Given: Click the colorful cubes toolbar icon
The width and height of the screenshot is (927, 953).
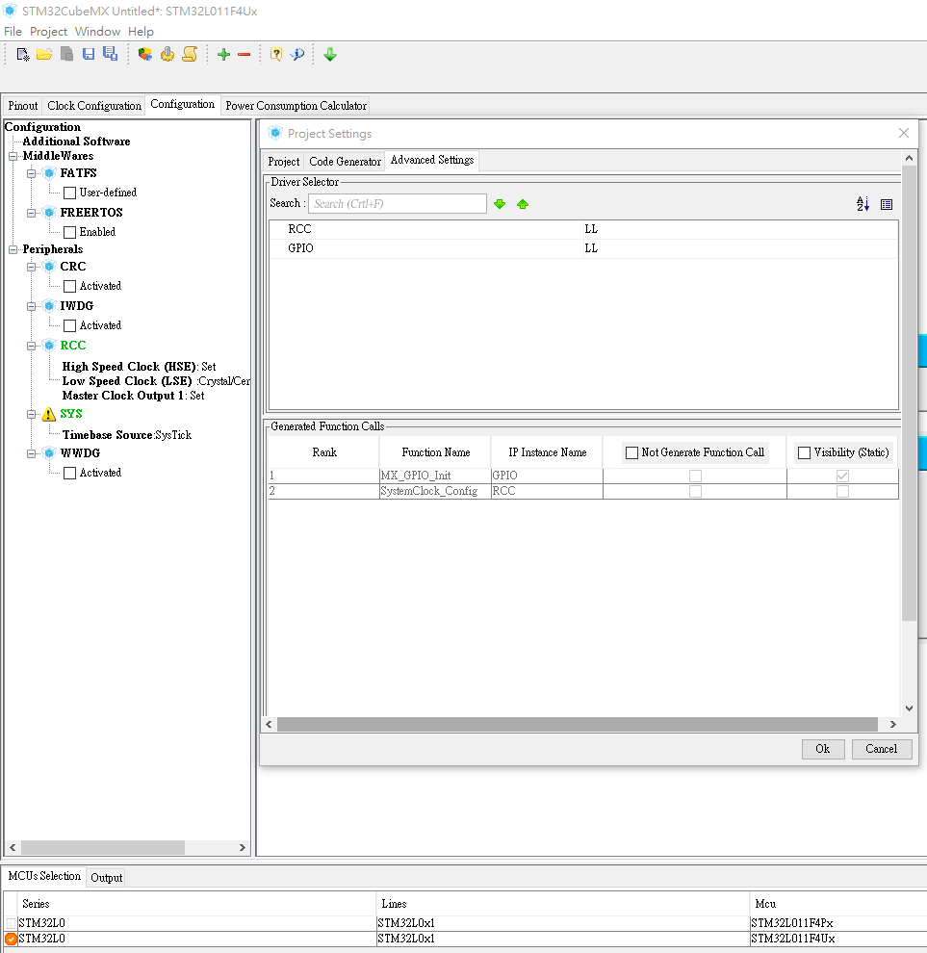Looking at the screenshot, I should pos(144,55).
